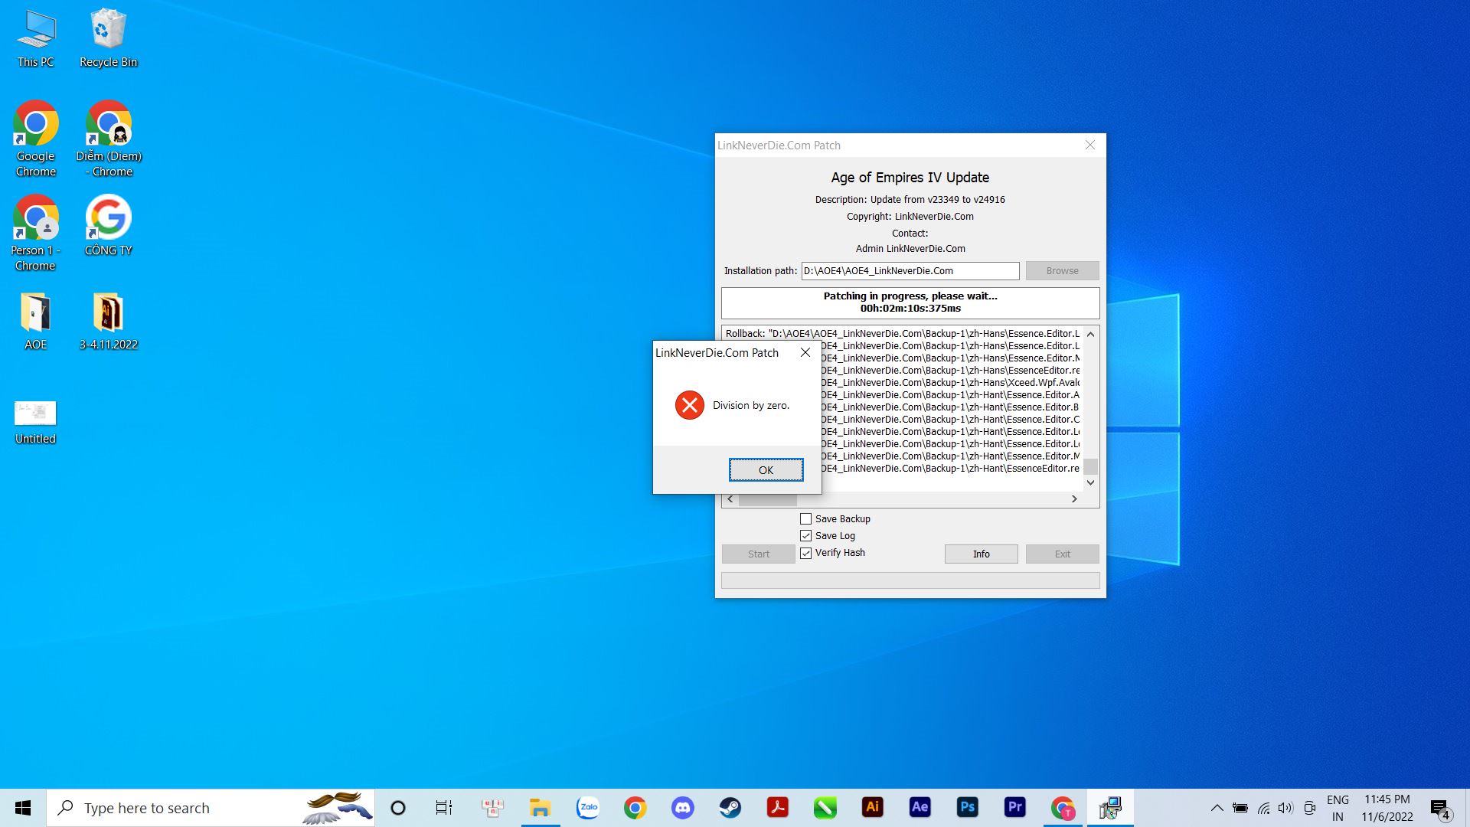
Task: Open Adobe After Effects from taskbar
Action: click(x=920, y=807)
